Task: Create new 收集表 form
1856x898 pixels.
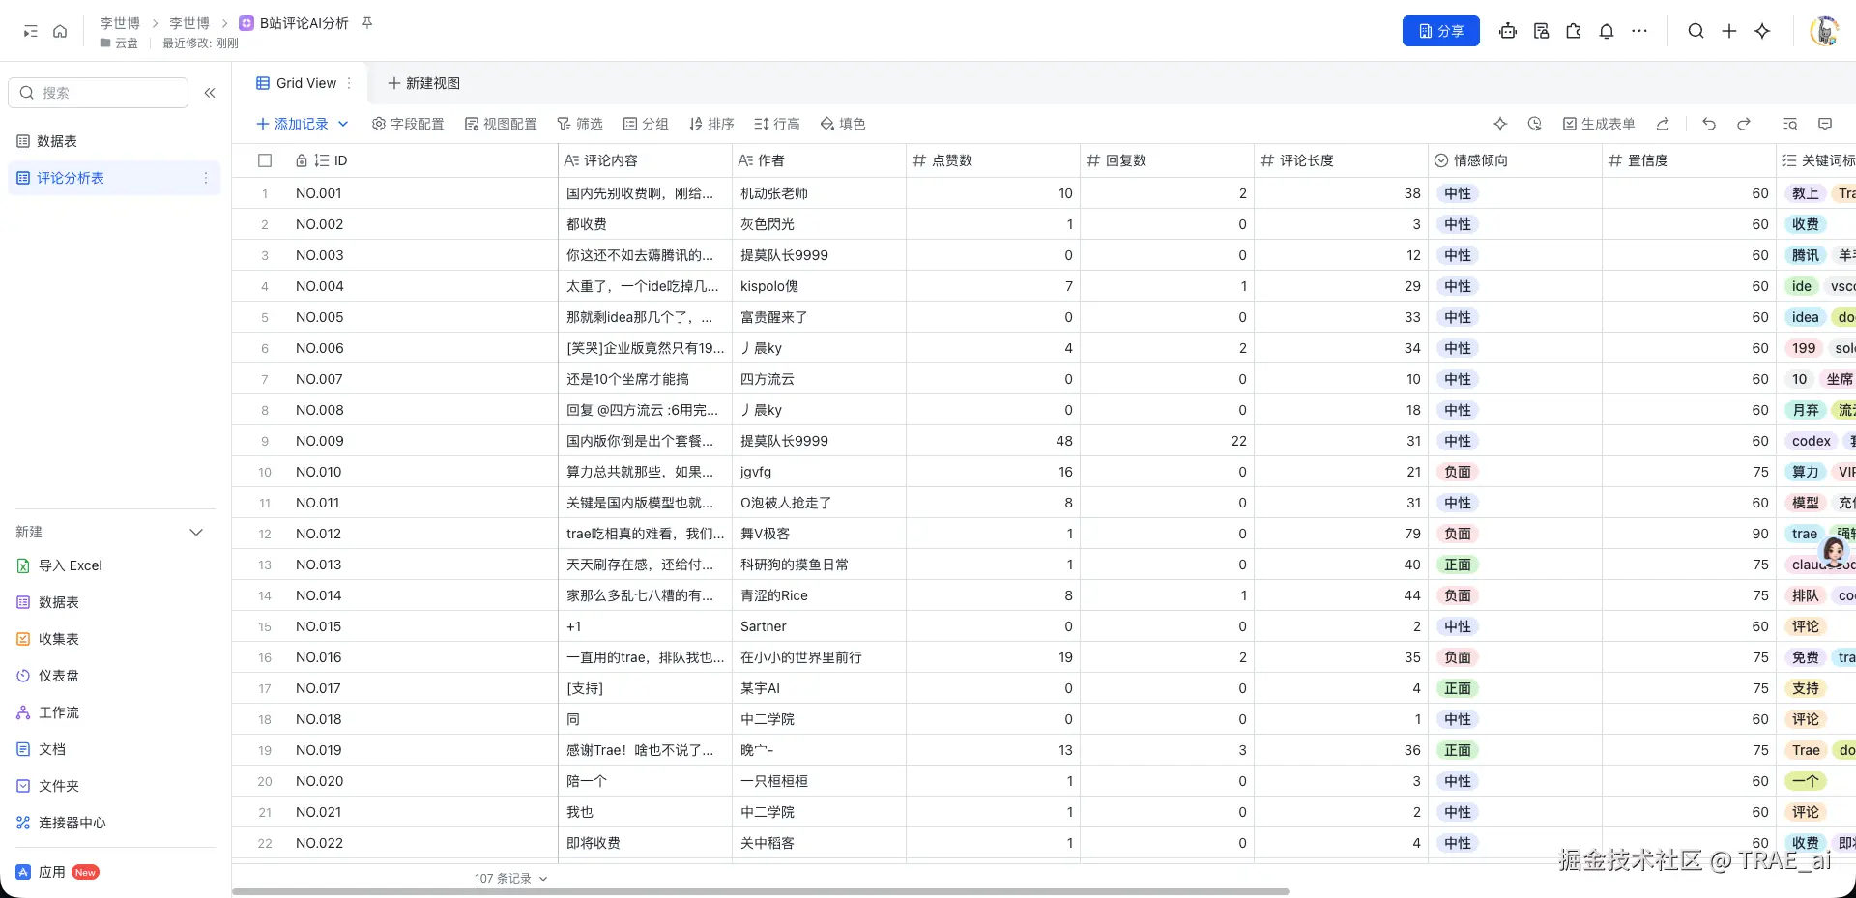Action: 48,639
